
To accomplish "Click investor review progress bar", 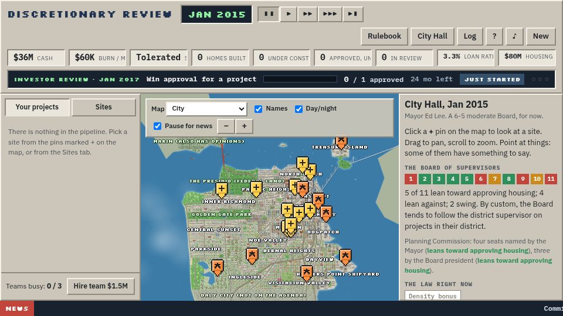I will click(x=300, y=79).
